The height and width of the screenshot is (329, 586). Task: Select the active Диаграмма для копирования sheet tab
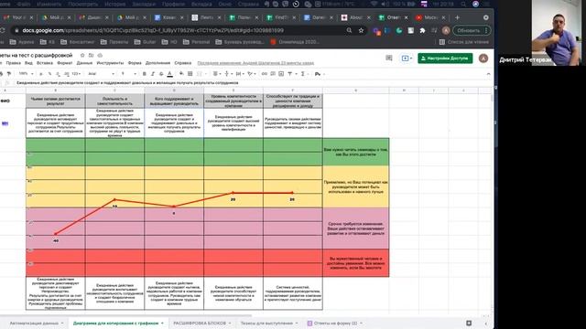(x=118, y=323)
